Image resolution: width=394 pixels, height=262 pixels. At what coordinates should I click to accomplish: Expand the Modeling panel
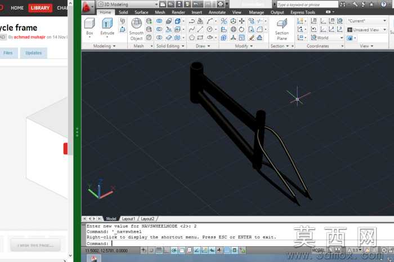click(104, 46)
